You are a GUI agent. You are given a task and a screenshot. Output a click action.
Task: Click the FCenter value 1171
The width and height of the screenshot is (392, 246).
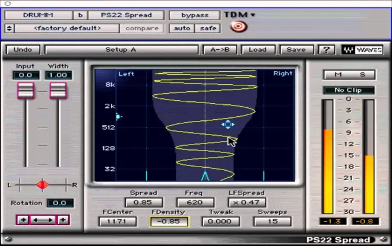[x=118, y=221]
